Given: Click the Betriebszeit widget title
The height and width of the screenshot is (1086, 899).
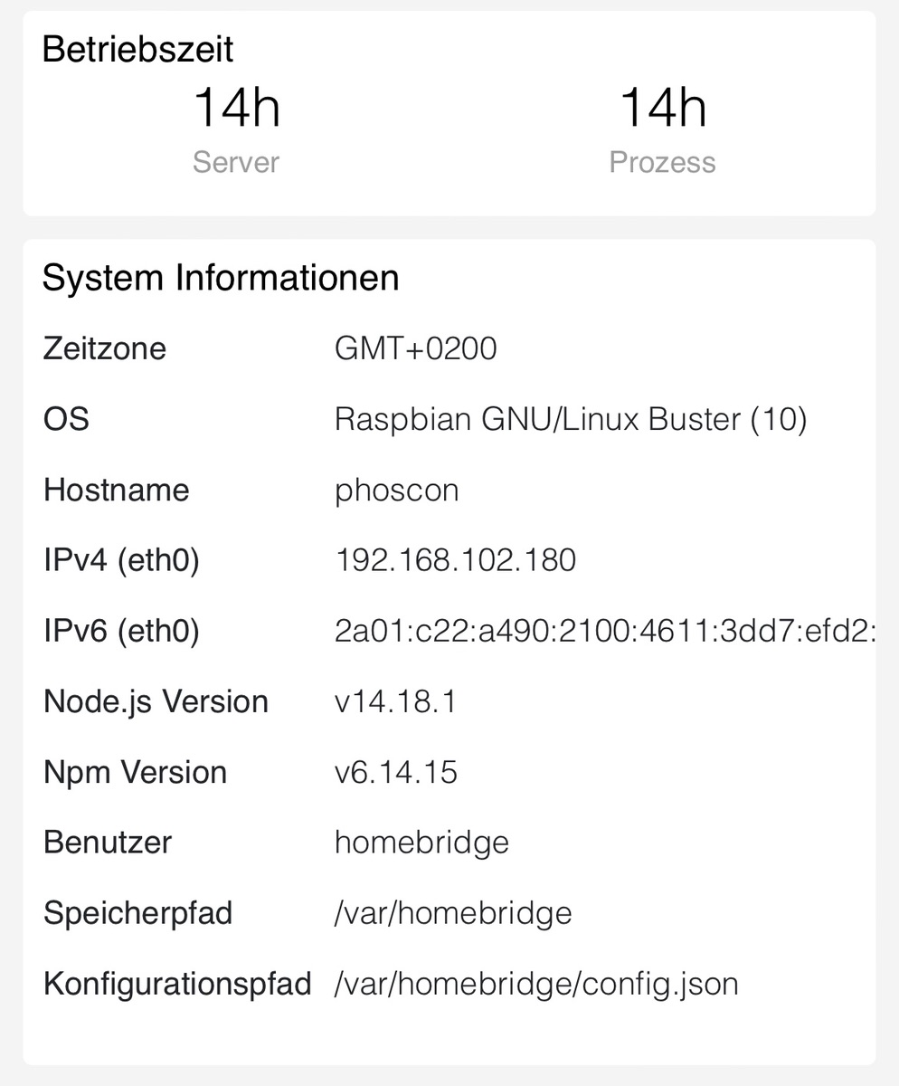Looking at the screenshot, I should pos(137,49).
